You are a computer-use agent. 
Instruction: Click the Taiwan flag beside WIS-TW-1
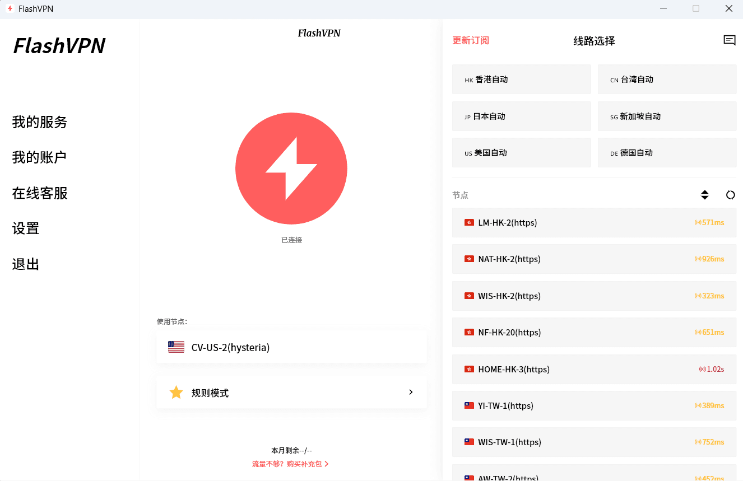click(x=469, y=442)
